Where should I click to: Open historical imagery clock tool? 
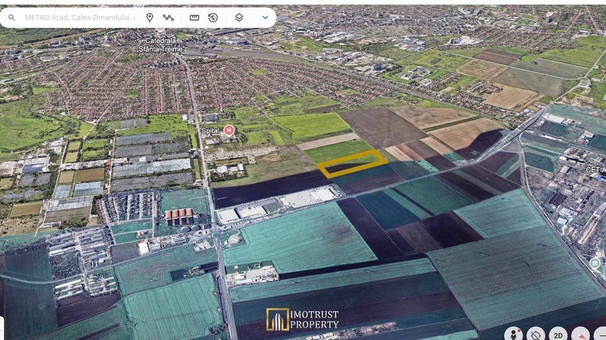point(213,18)
